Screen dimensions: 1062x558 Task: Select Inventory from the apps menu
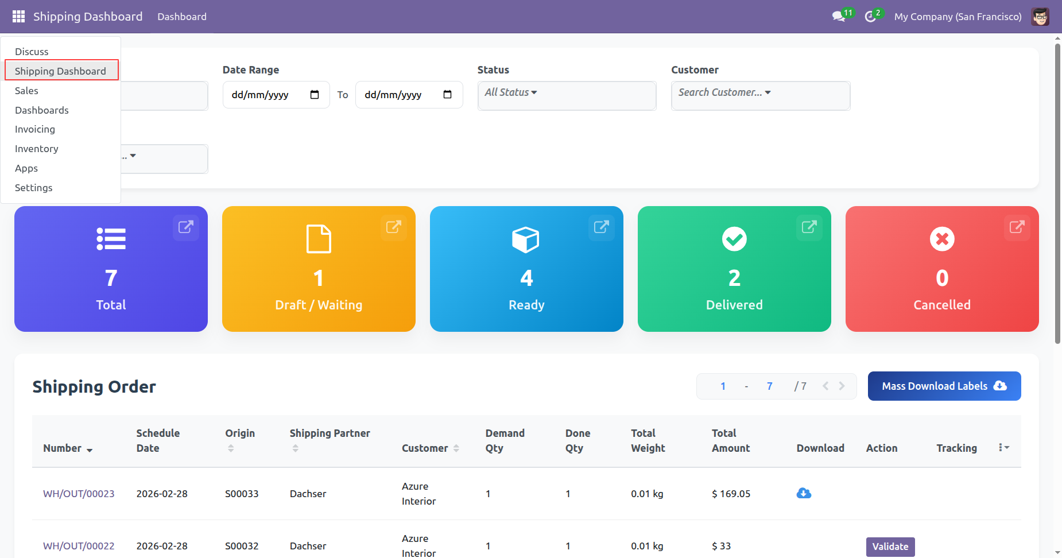(37, 149)
